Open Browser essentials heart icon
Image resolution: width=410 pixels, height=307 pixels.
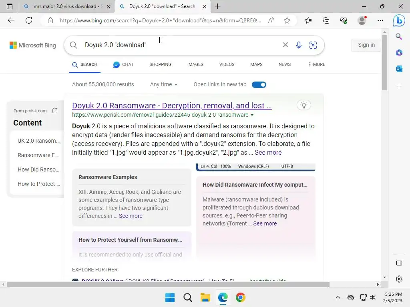tap(344, 20)
